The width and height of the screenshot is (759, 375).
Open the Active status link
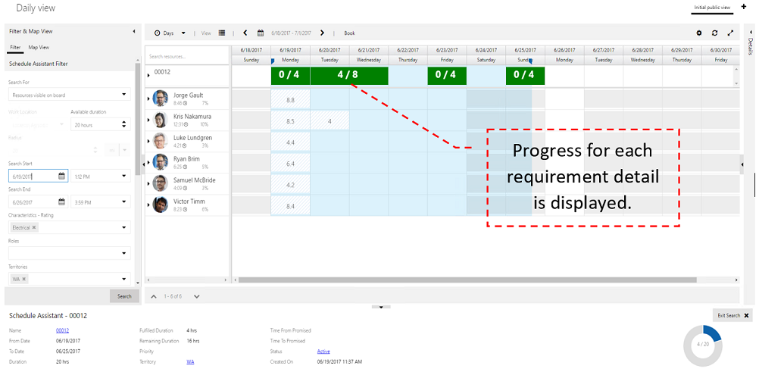323,352
